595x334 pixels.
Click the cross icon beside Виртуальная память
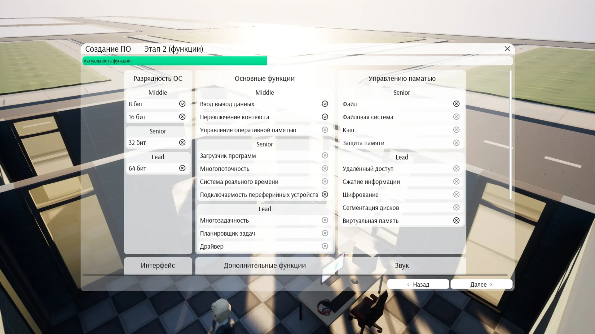point(456,221)
